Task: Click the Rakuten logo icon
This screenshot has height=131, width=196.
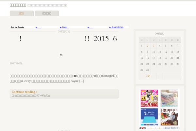Action: (142, 128)
